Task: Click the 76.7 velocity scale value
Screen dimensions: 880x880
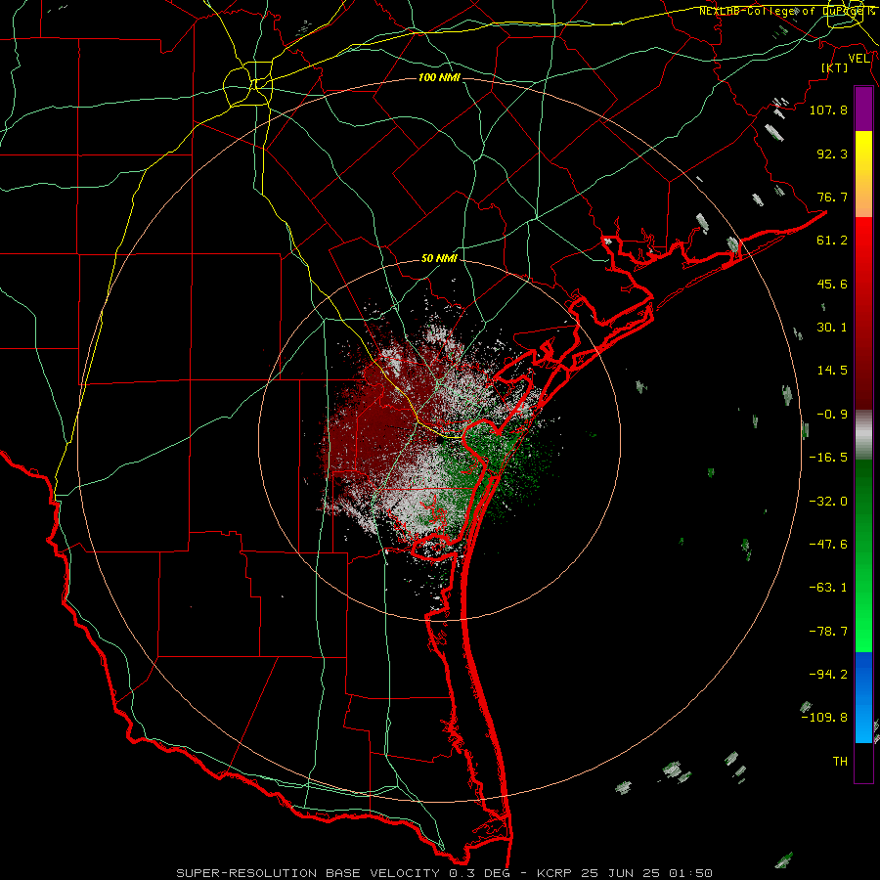Action: point(832,197)
